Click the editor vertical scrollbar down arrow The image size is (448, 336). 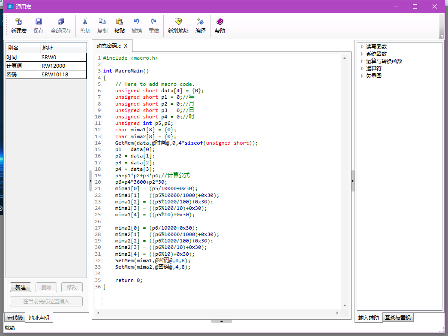pyautogui.click(x=345, y=306)
